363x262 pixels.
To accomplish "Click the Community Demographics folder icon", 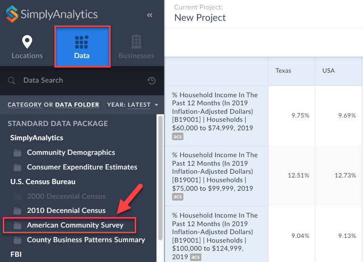I will pyautogui.click(x=17, y=153).
